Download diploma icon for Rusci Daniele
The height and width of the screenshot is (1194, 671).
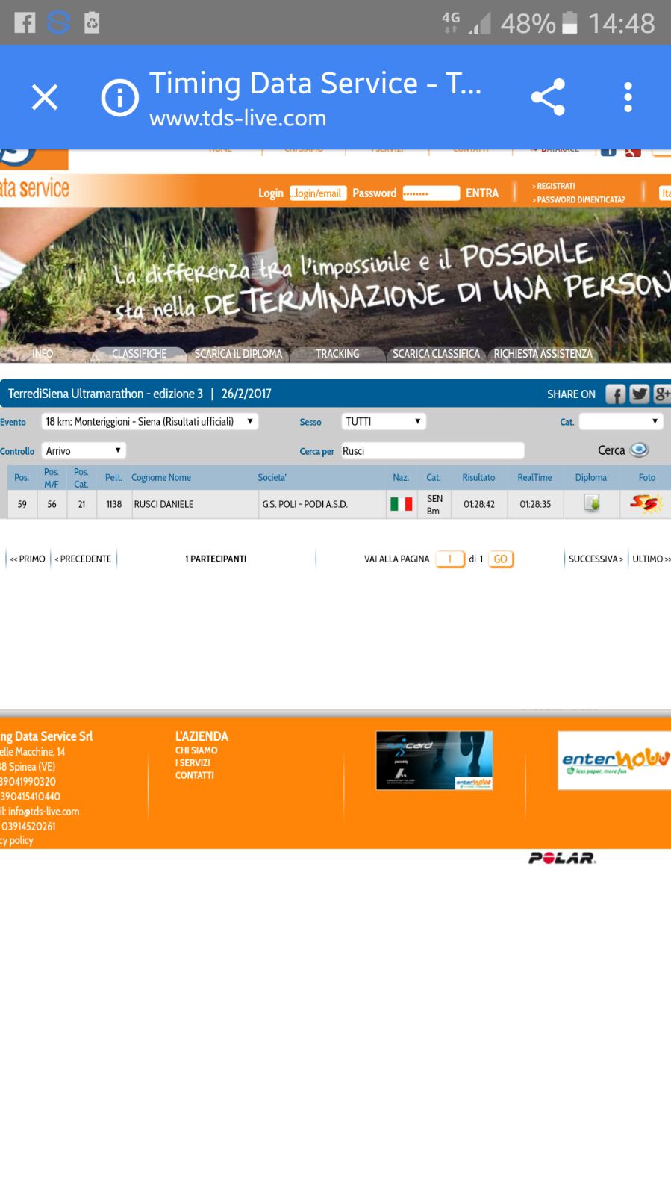(592, 503)
